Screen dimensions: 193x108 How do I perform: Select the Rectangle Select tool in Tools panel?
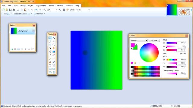click(50, 38)
